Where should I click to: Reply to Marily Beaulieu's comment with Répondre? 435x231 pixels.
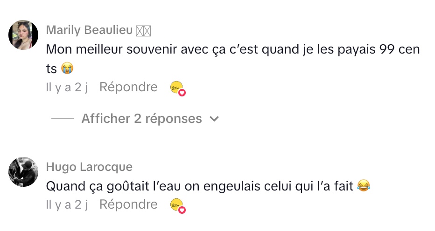coord(128,87)
